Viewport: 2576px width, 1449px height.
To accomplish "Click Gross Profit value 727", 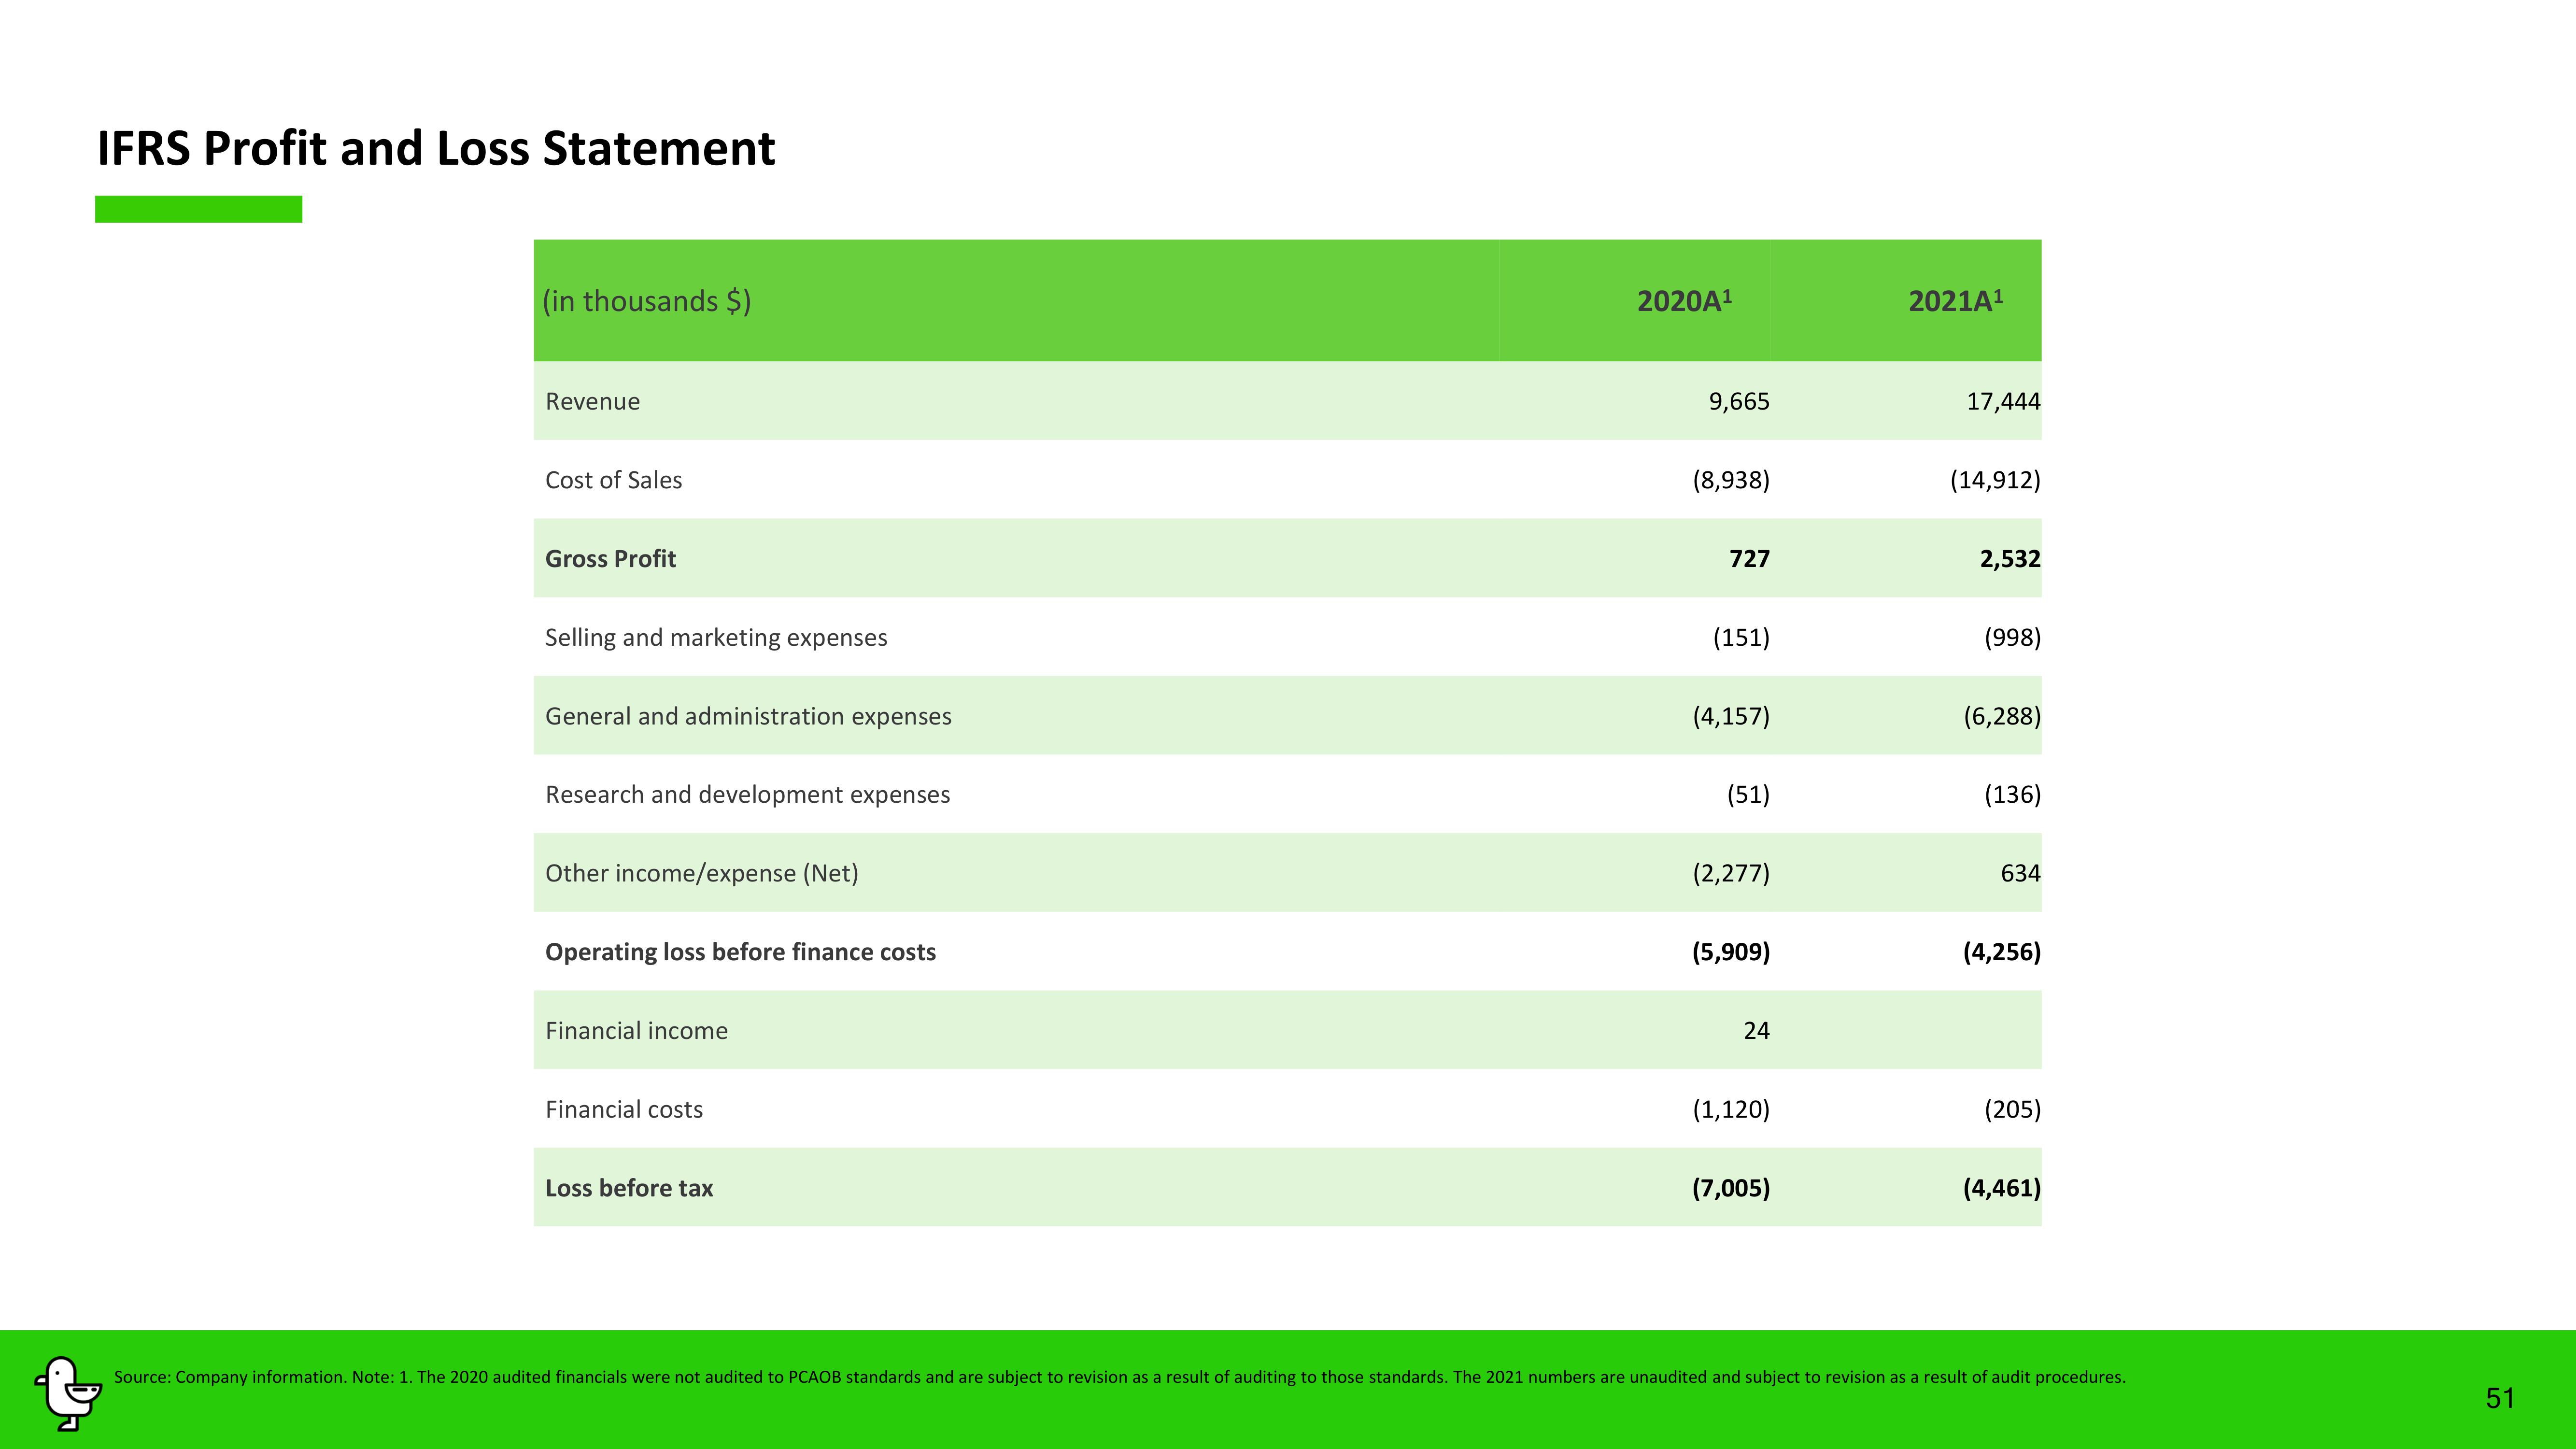I will 1749,559.
